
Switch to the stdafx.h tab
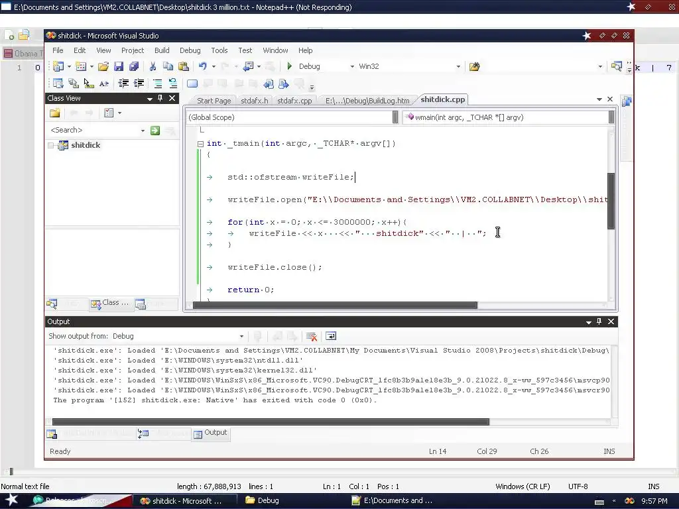(x=254, y=101)
